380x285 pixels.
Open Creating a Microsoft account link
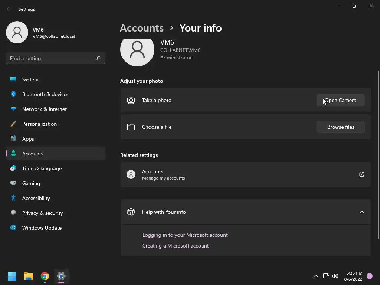click(x=176, y=246)
